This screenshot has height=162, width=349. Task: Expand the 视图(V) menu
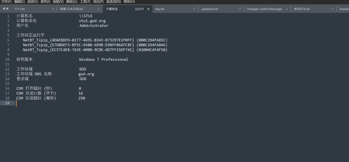pyautogui.click(x=58, y=2)
